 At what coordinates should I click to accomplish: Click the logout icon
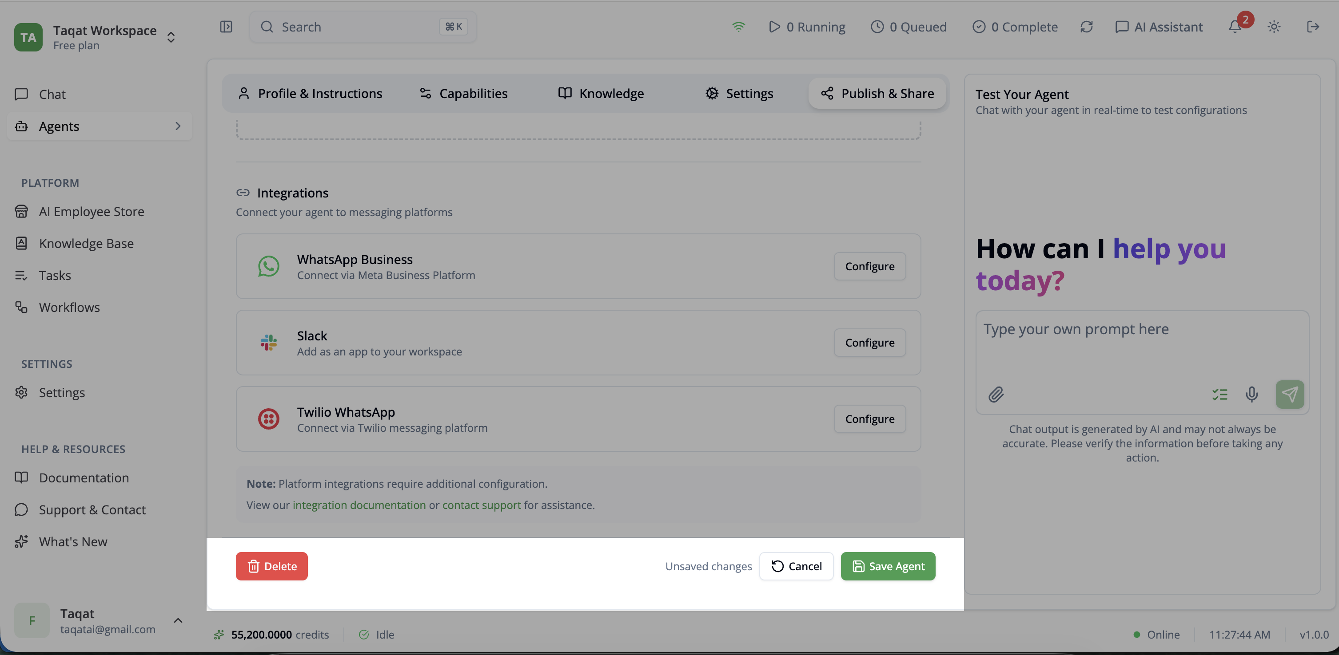coord(1312,27)
